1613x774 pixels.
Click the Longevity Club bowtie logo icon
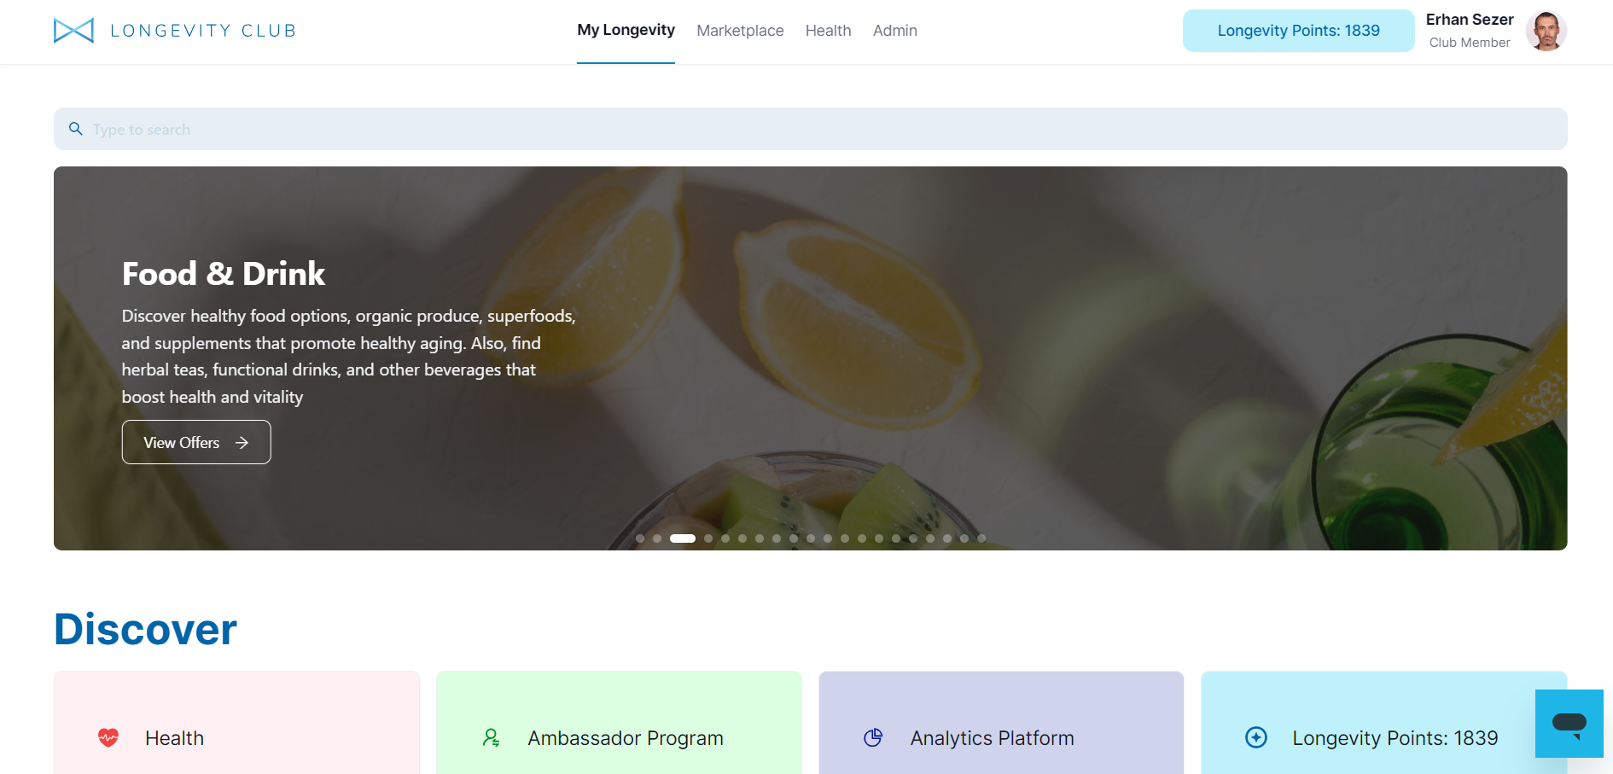coord(73,31)
